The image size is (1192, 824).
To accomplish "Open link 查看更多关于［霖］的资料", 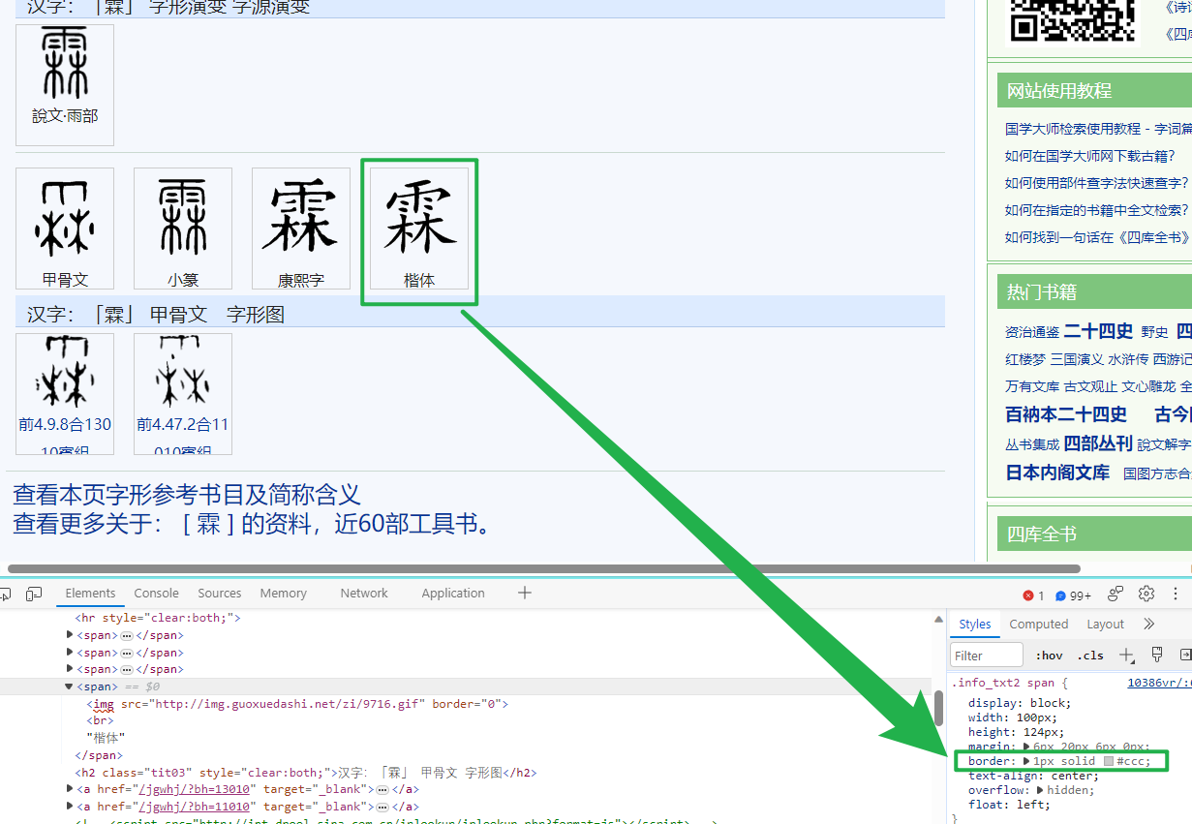I will [255, 524].
